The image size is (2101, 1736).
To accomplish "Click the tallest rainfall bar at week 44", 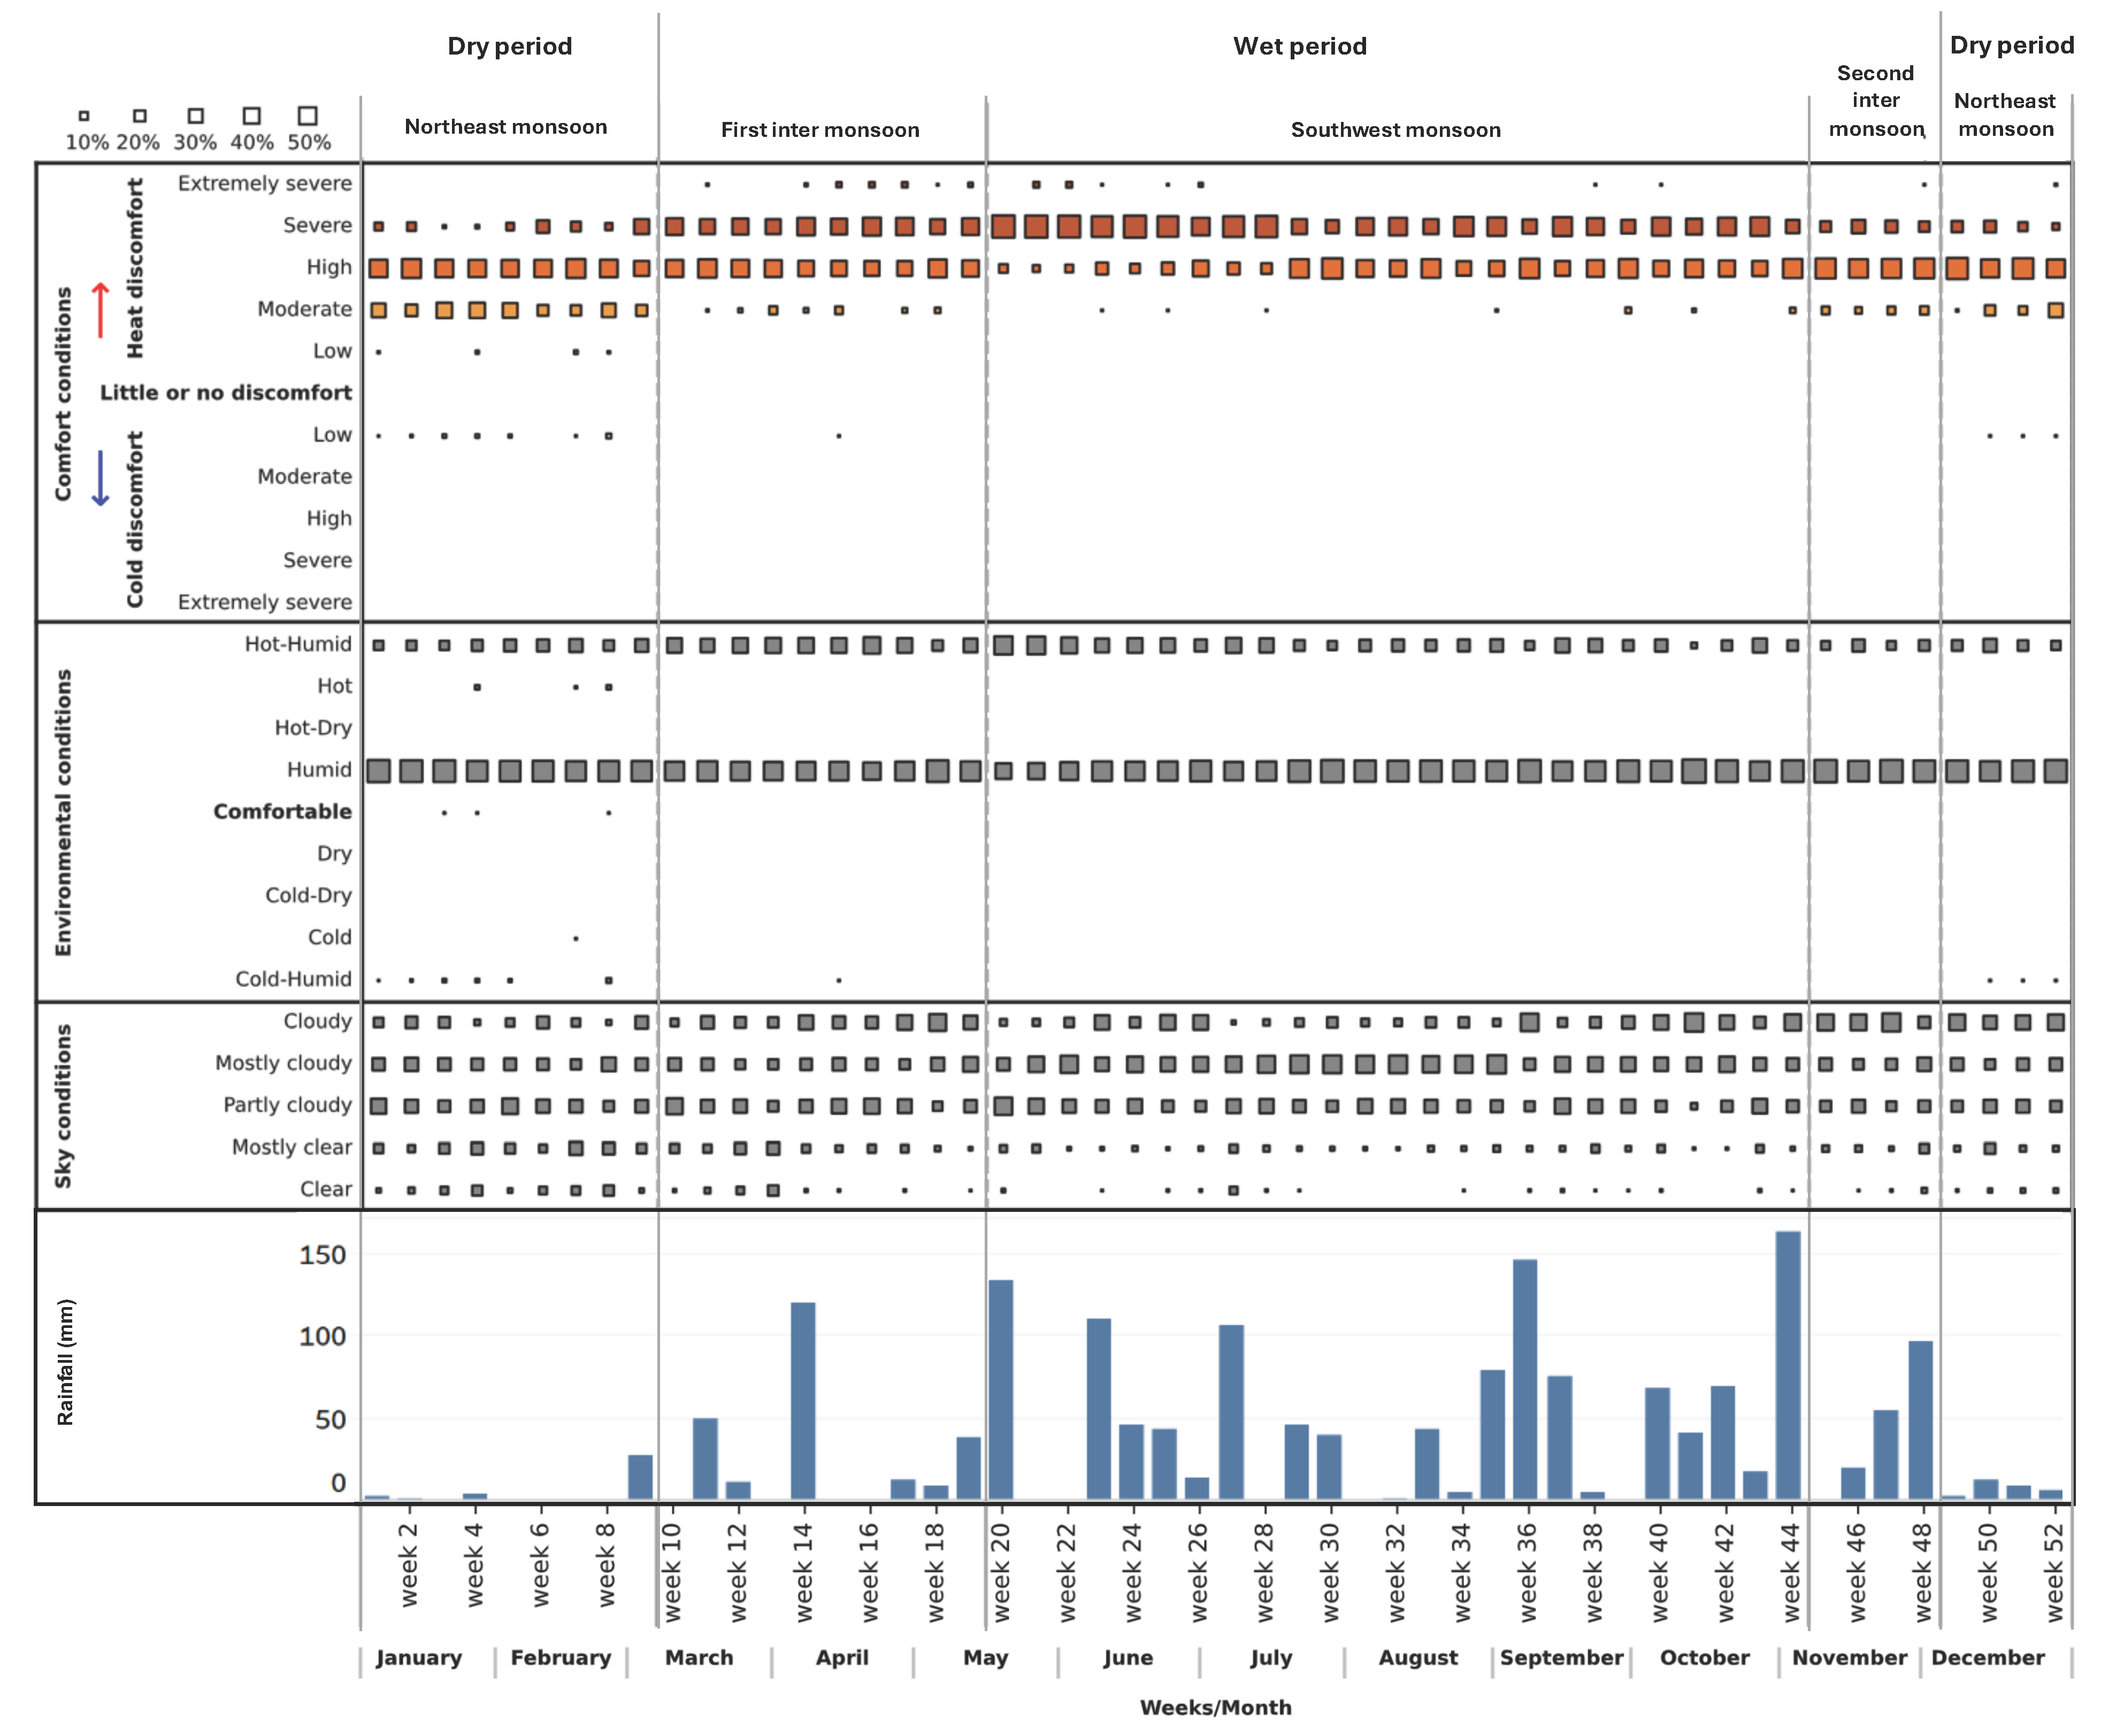I will pyautogui.click(x=1787, y=1364).
